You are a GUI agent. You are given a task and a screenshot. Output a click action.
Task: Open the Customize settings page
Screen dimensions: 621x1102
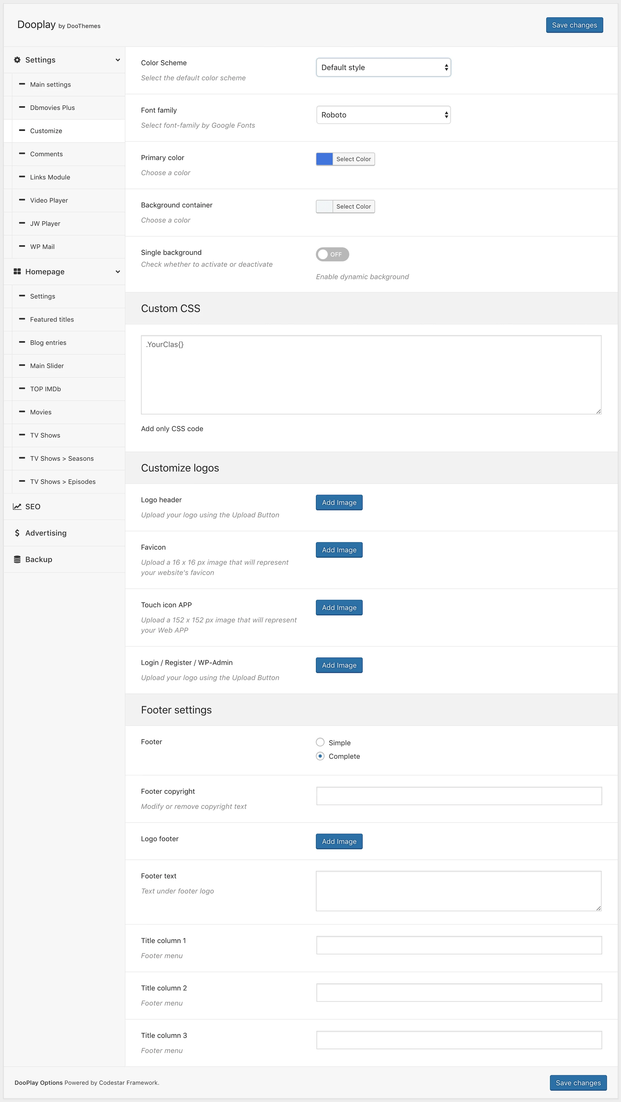point(46,131)
